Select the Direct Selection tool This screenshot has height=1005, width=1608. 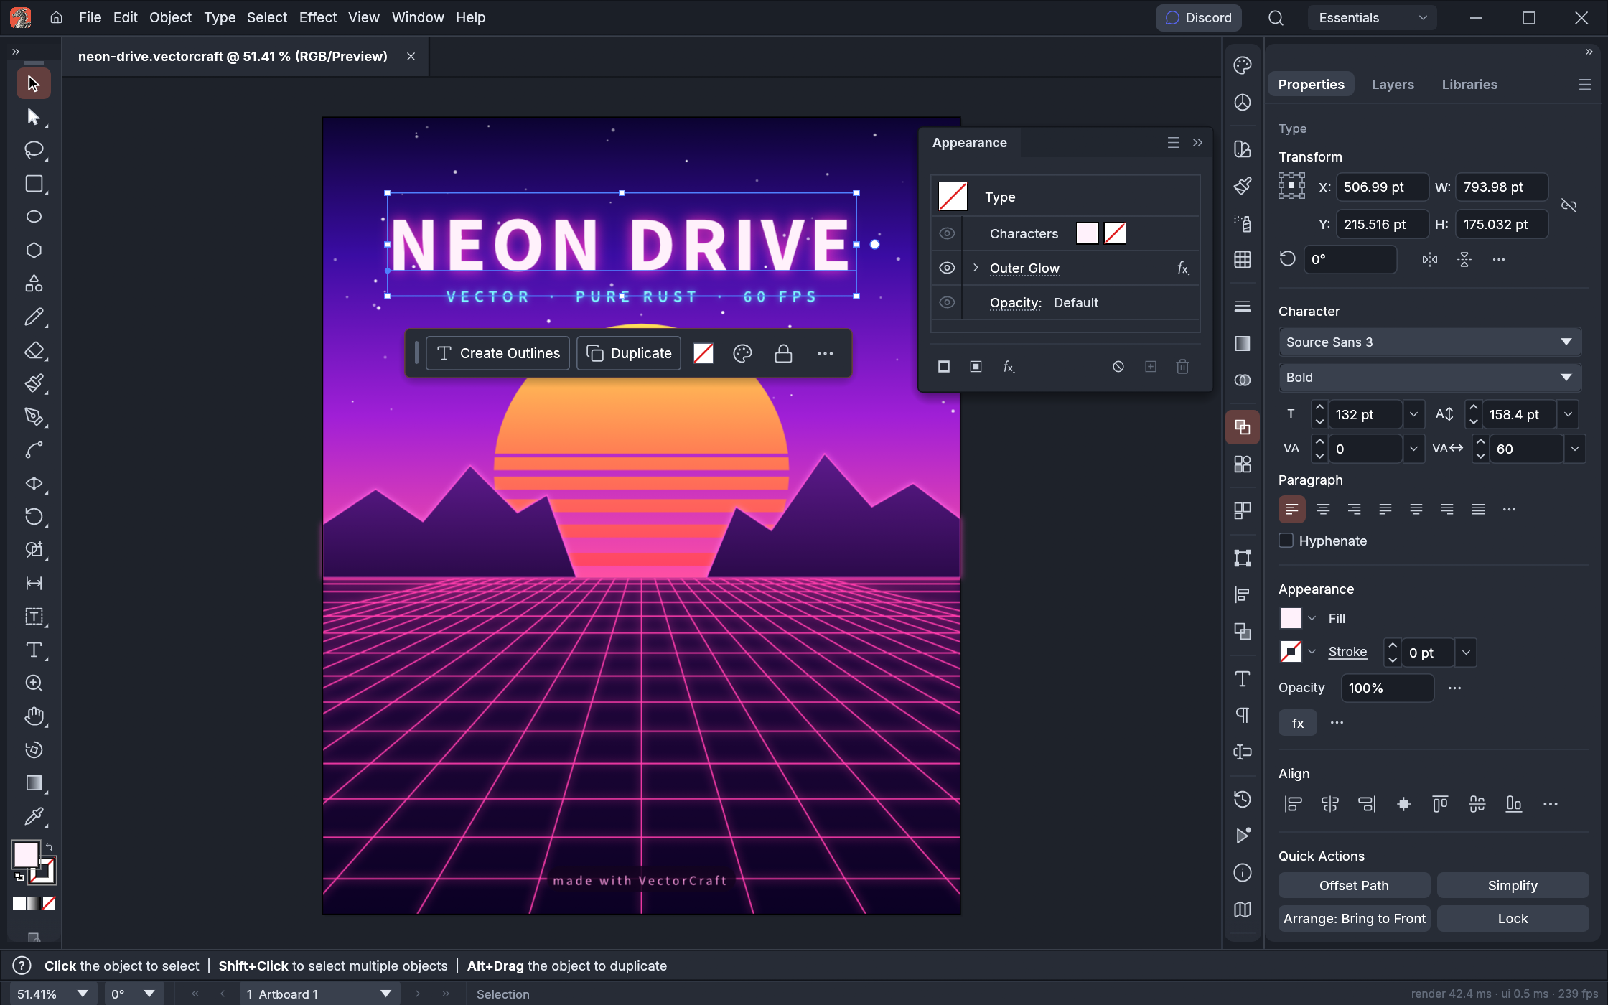tap(34, 117)
